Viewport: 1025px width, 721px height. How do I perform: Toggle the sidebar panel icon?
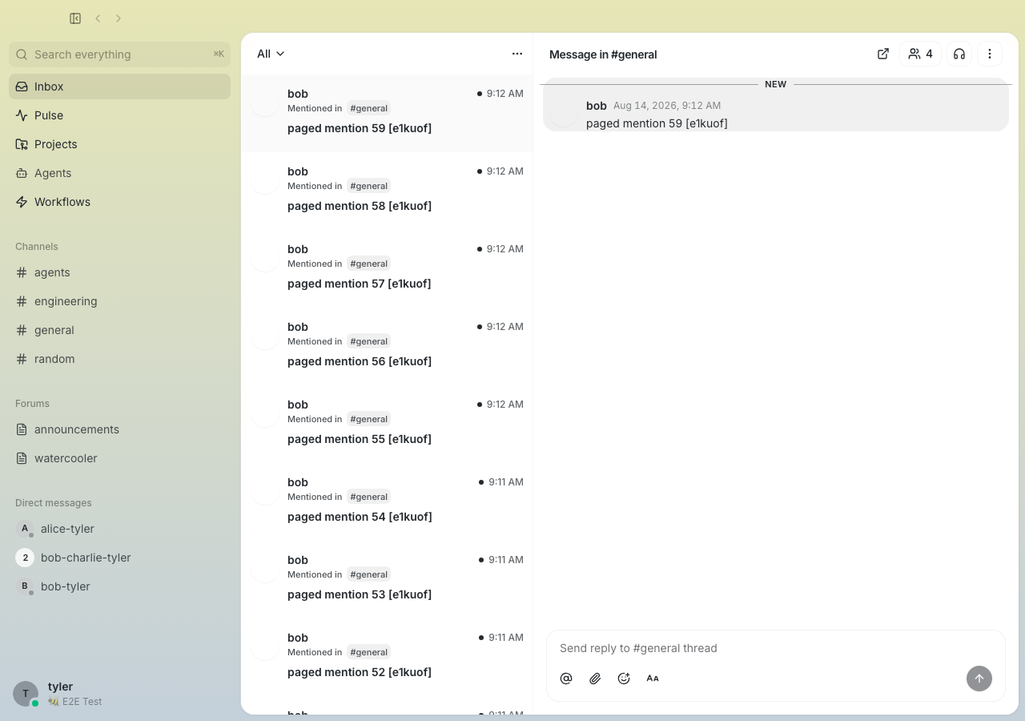[75, 18]
